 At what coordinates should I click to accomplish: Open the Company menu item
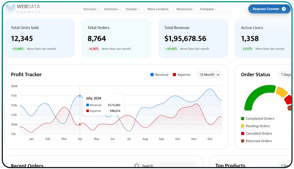[x=208, y=9]
